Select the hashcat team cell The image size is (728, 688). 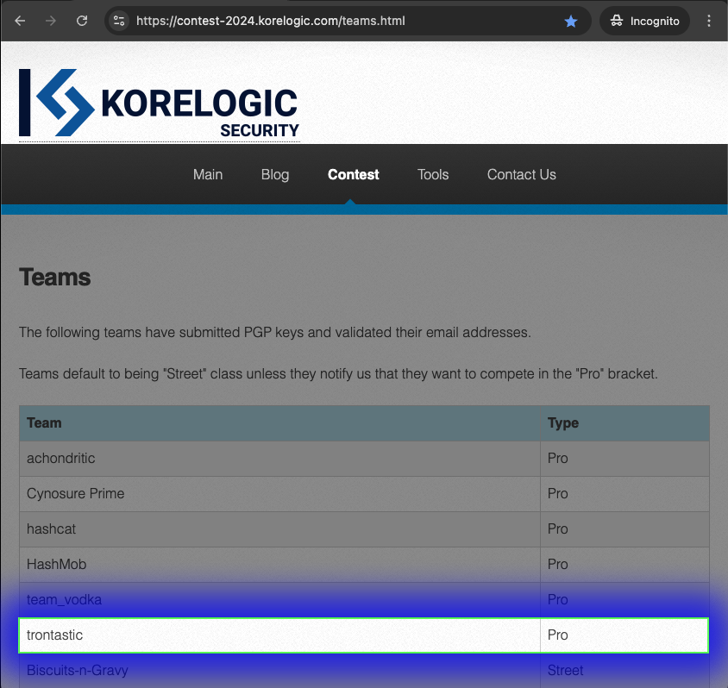click(279, 529)
